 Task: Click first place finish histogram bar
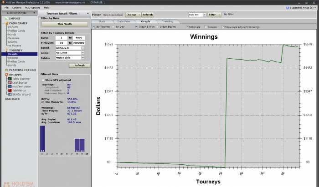coord(42,139)
